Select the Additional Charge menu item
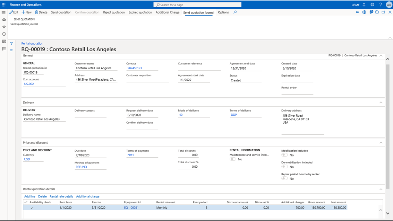Screen dimensions: 393x221 [x=168, y=12]
